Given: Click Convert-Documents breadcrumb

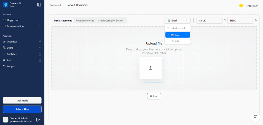Looking at the screenshot, I should pos(78,5).
